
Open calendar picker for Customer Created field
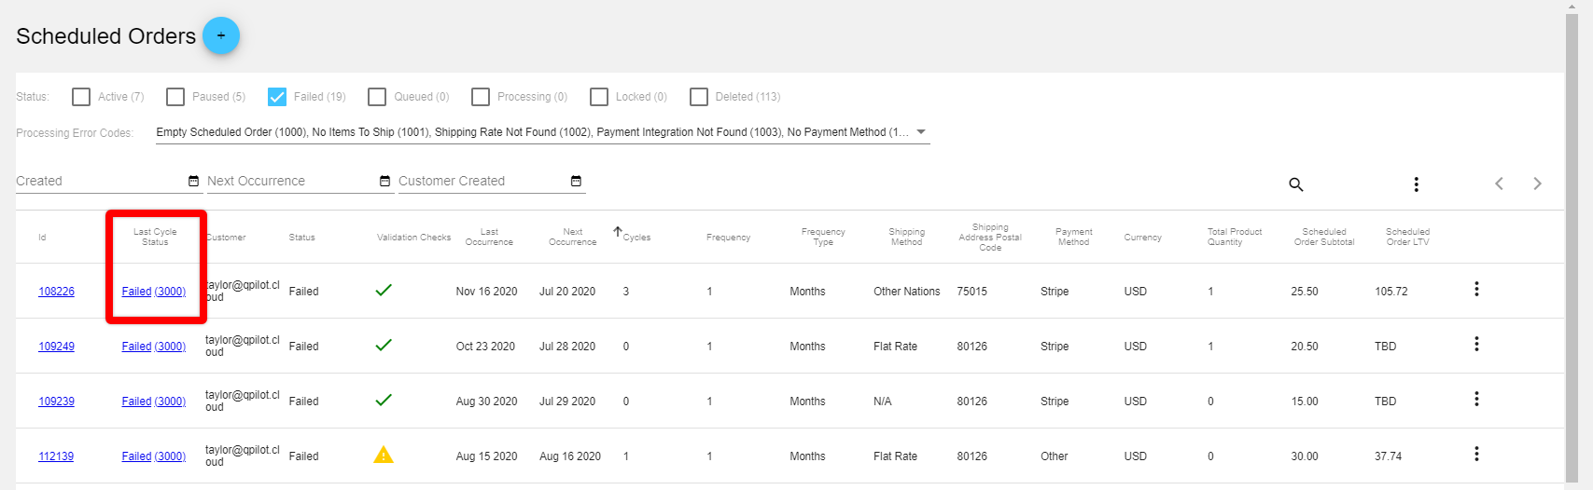pos(576,181)
